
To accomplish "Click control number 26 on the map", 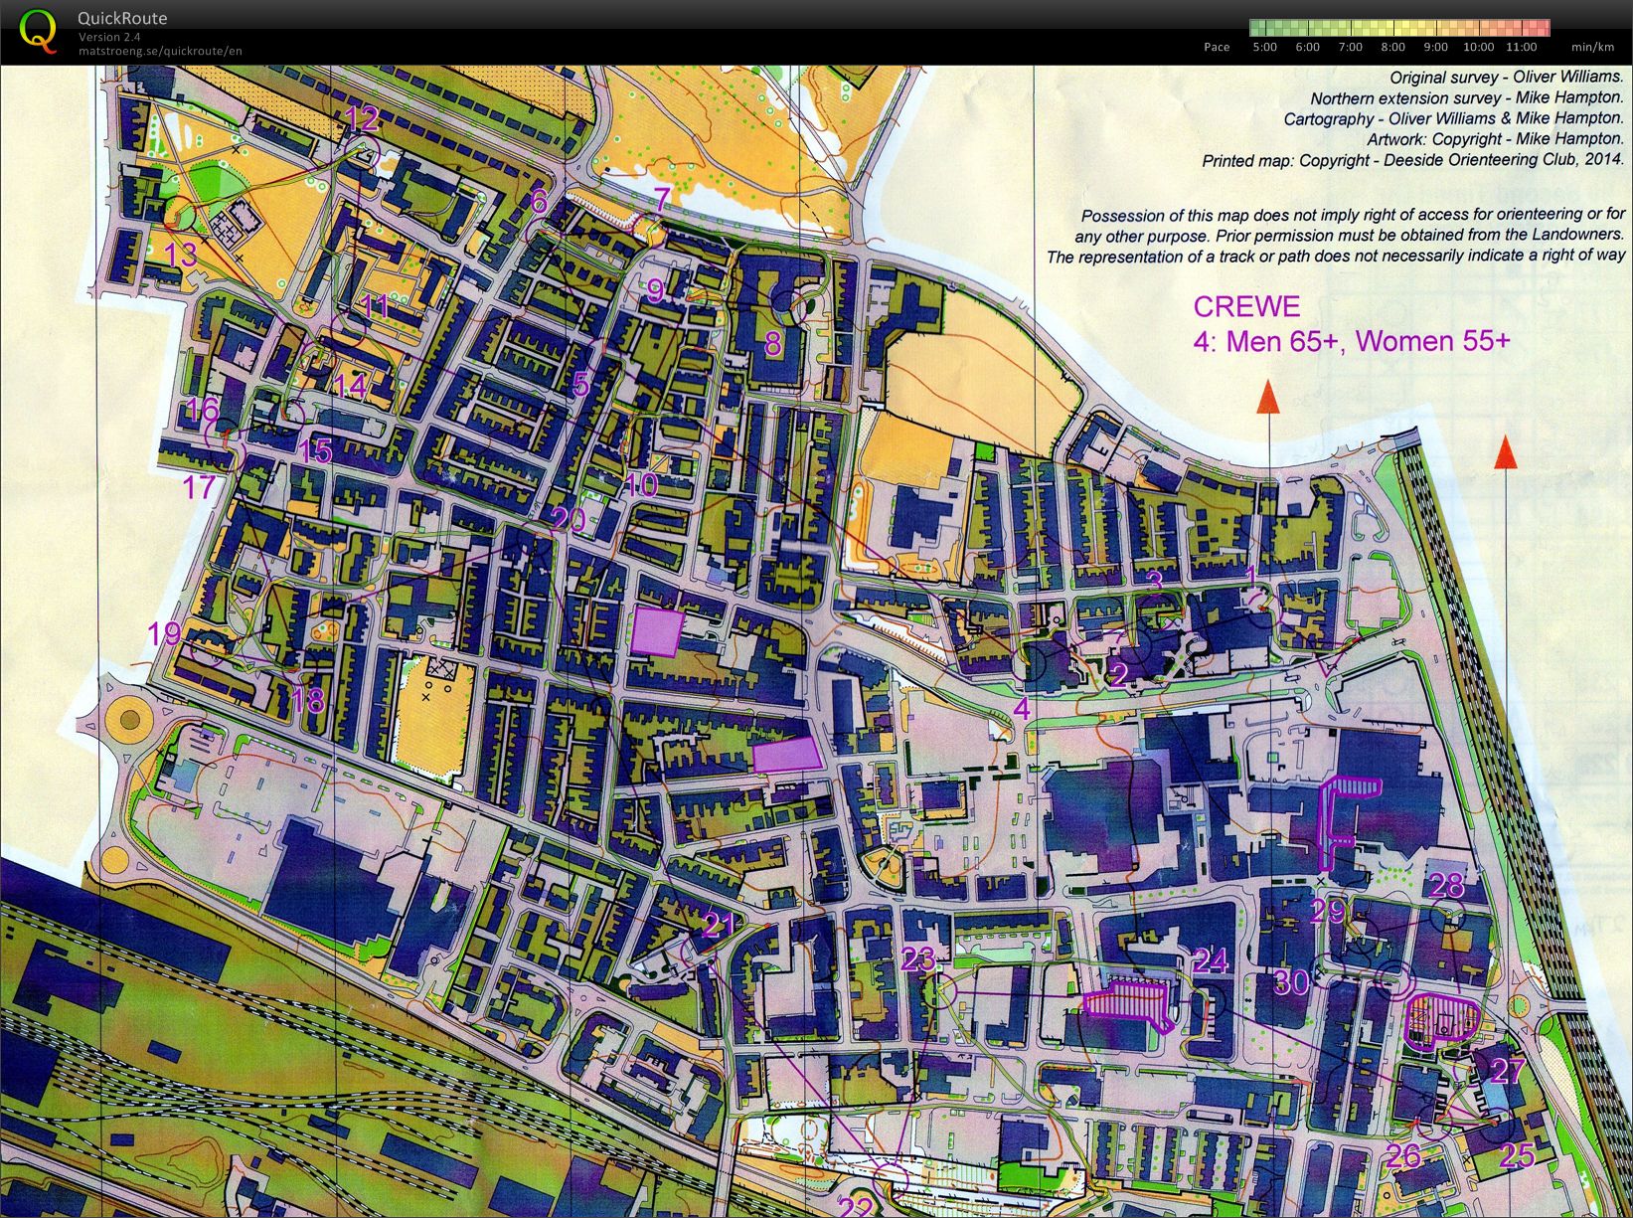I will 1403,1155.
